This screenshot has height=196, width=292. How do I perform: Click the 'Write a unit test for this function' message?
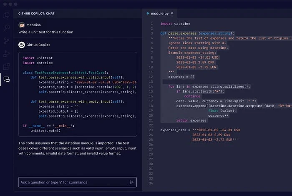(x=46, y=32)
